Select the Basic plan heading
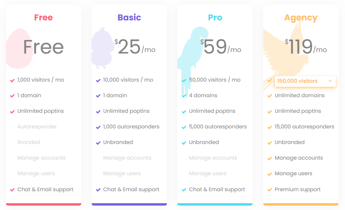This screenshot has height=210, width=345. click(x=129, y=17)
